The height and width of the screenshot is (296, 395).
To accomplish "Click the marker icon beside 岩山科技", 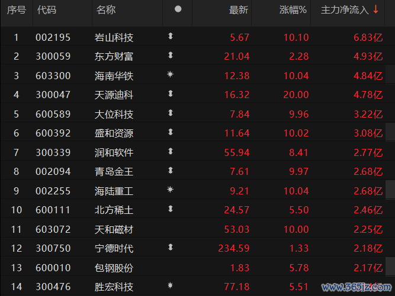I will coord(171,37).
